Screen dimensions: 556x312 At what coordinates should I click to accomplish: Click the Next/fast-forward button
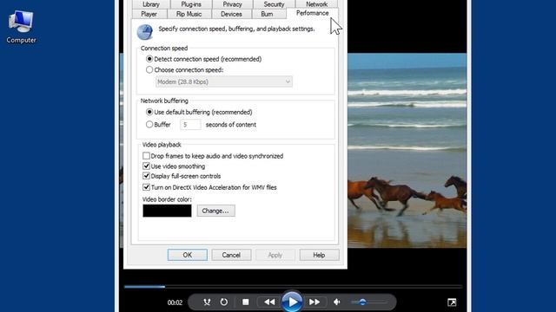tap(314, 302)
